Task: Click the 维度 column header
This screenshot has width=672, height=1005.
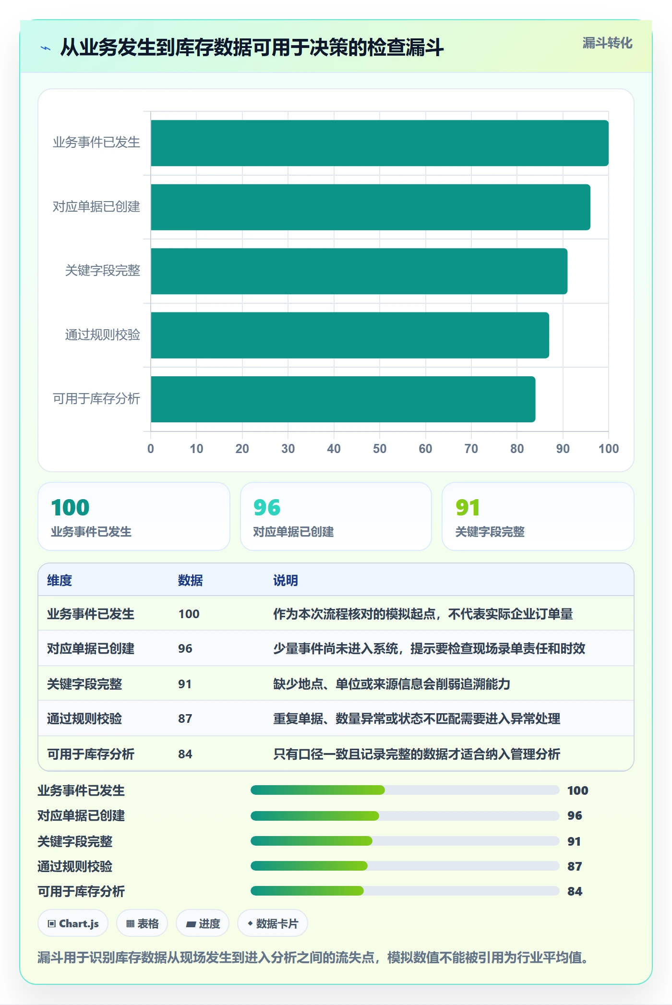Action: (60, 580)
